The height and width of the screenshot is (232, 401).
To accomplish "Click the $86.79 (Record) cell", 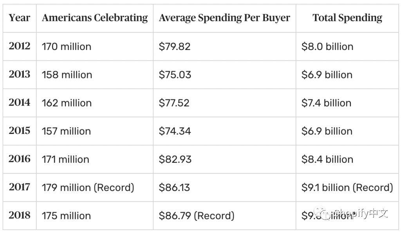I will coord(197,216).
